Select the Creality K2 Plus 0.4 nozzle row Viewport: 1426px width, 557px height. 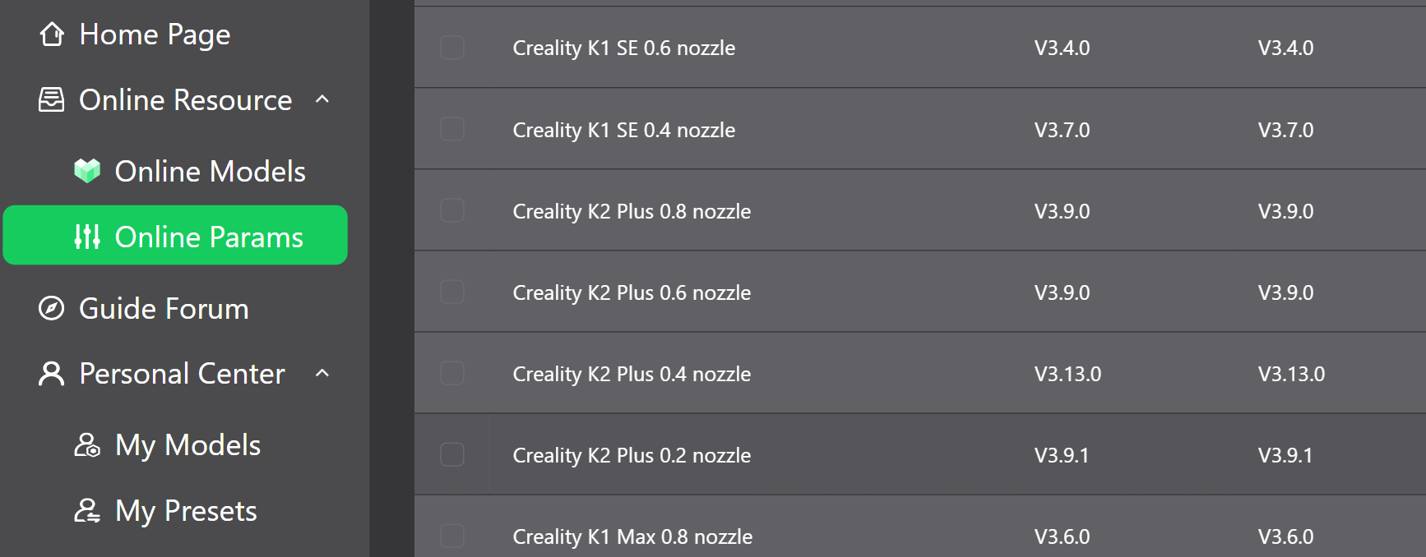[x=920, y=373]
